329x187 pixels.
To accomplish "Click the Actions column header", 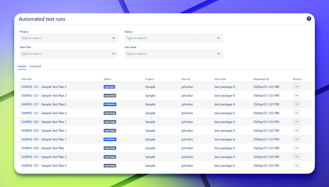I will (297, 79).
